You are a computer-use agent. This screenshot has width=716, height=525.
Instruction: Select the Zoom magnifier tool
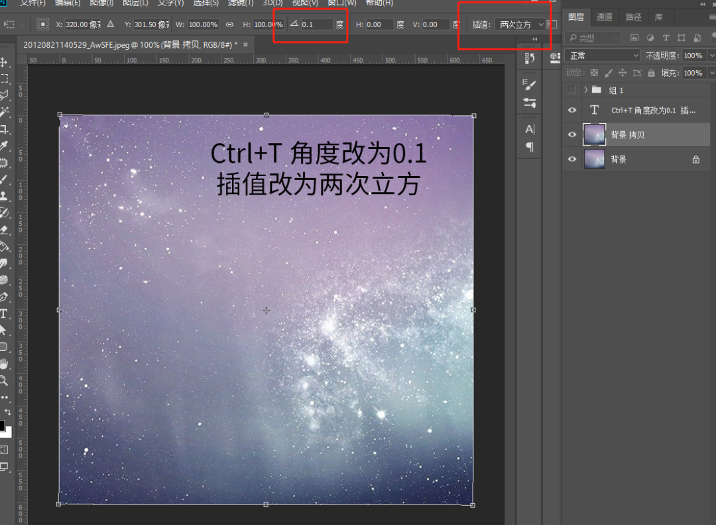click(4, 380)
